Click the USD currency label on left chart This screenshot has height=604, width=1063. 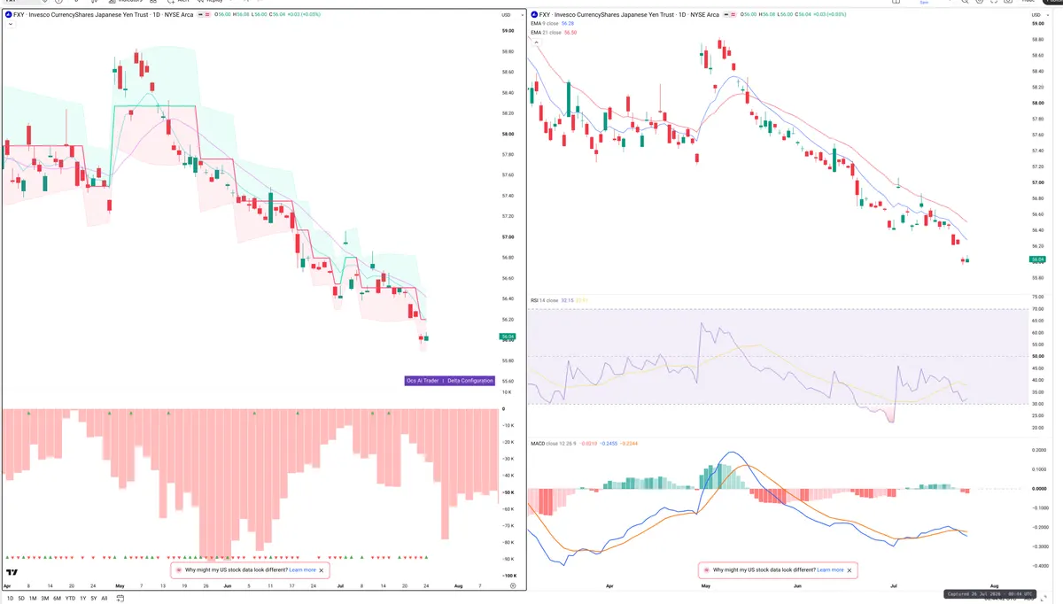point(506,15)
